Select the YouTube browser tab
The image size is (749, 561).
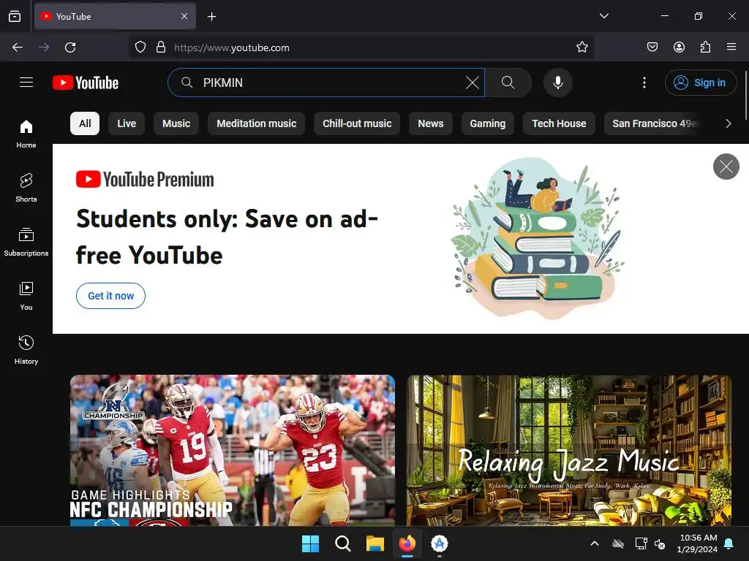coord(115,16)
